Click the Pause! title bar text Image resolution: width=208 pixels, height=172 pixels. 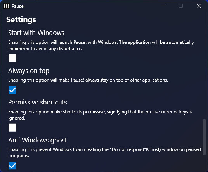(x=18, y=6)
